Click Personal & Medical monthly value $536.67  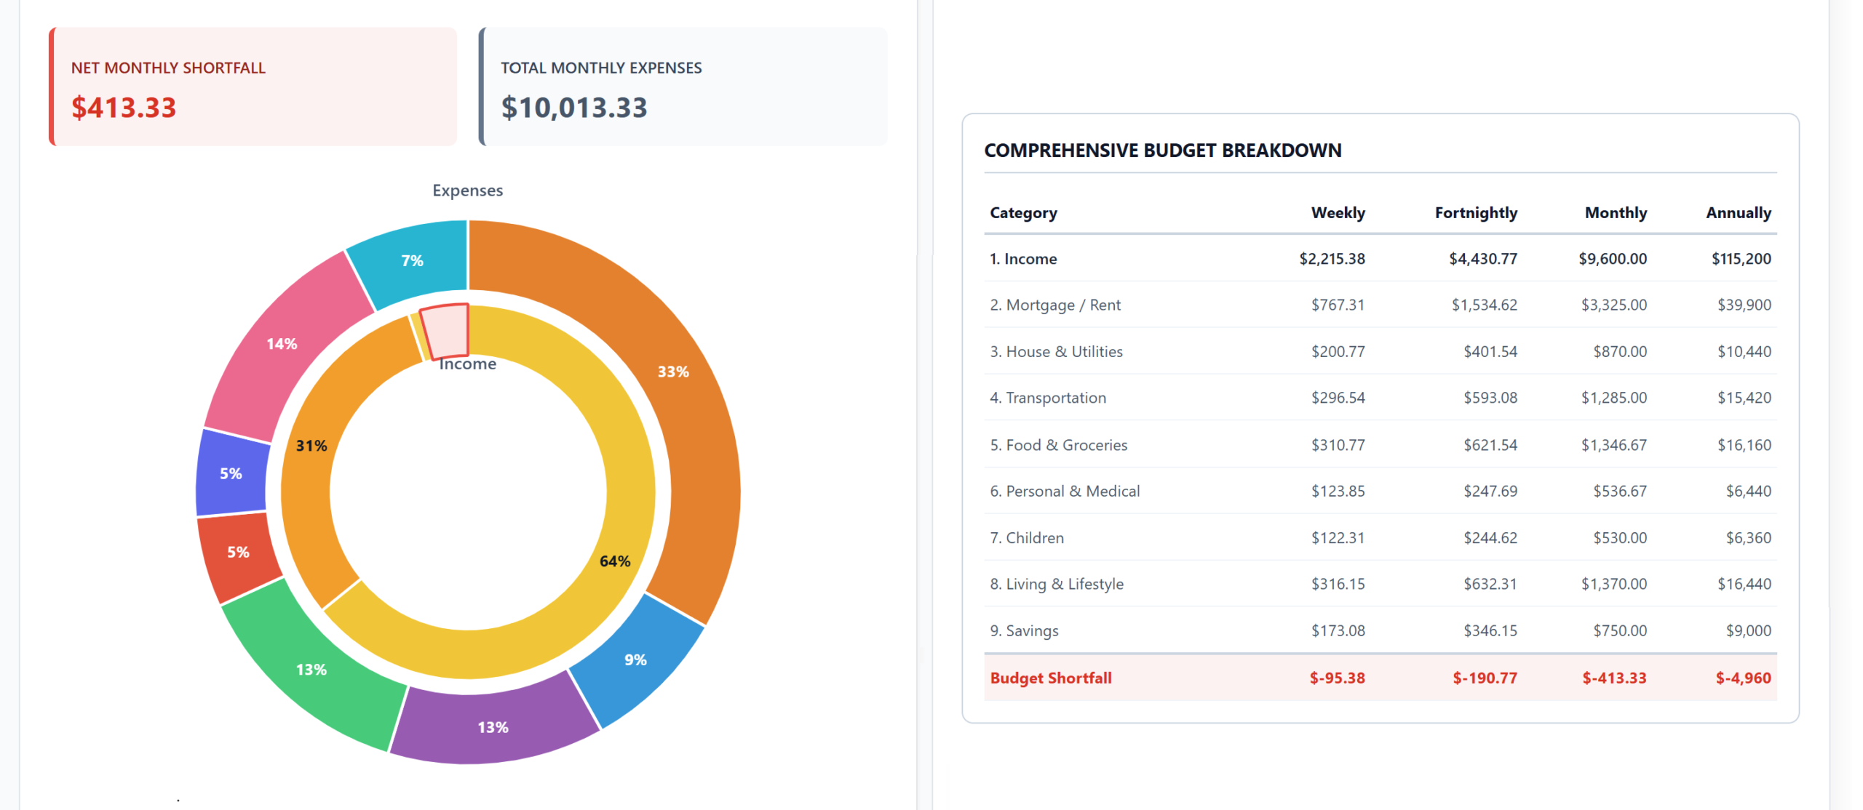coord(1620,492)
